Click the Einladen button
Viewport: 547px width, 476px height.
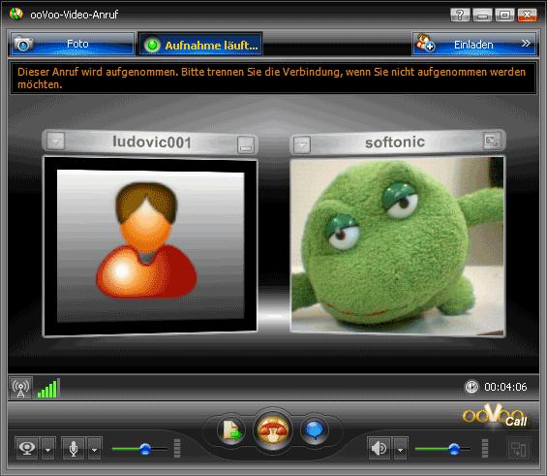[474, 44]
